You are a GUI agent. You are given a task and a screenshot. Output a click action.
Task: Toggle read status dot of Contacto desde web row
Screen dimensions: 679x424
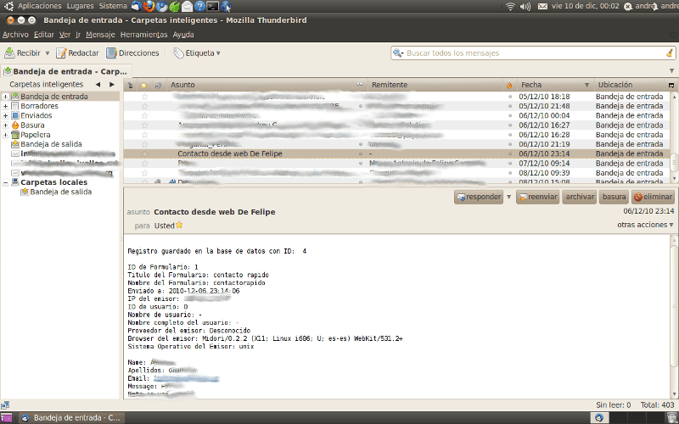[360, 153]
